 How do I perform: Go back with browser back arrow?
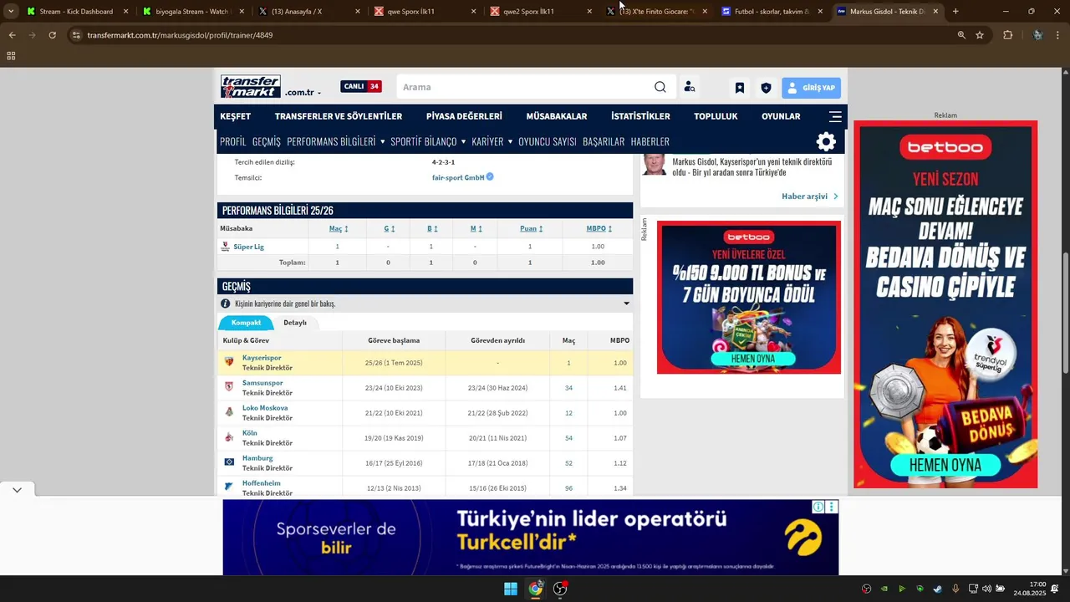tap(12, 35)
